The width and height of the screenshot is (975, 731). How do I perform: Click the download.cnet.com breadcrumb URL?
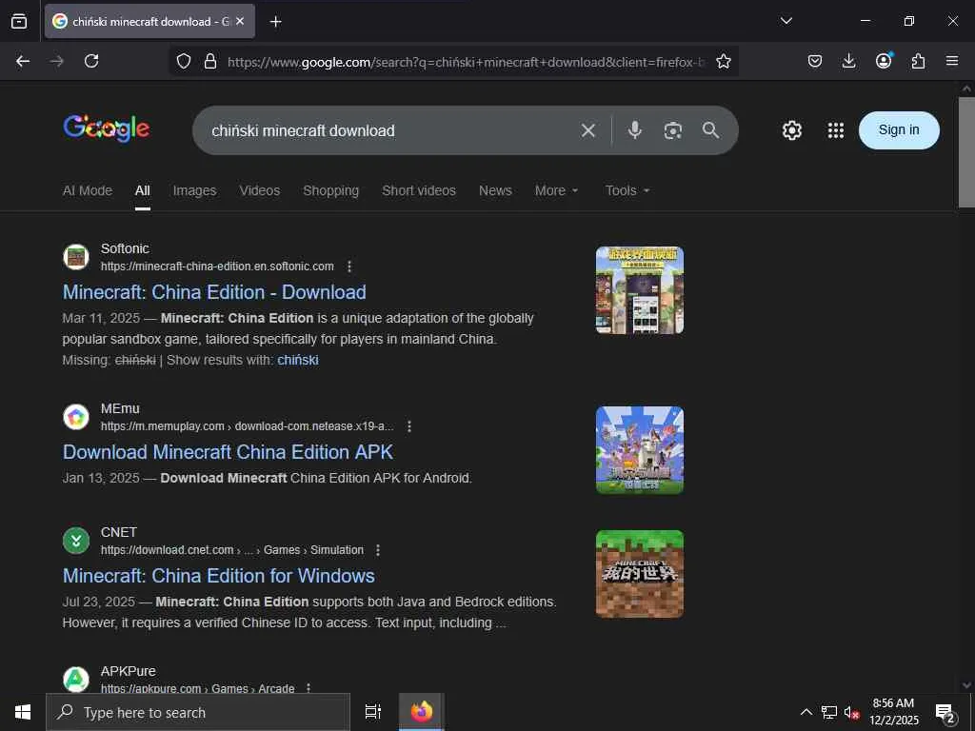232,550
